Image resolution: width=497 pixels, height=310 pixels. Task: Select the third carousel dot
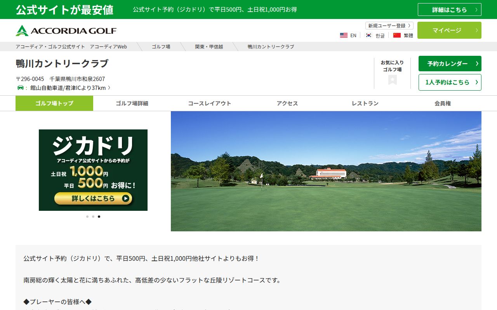point(99,217)
